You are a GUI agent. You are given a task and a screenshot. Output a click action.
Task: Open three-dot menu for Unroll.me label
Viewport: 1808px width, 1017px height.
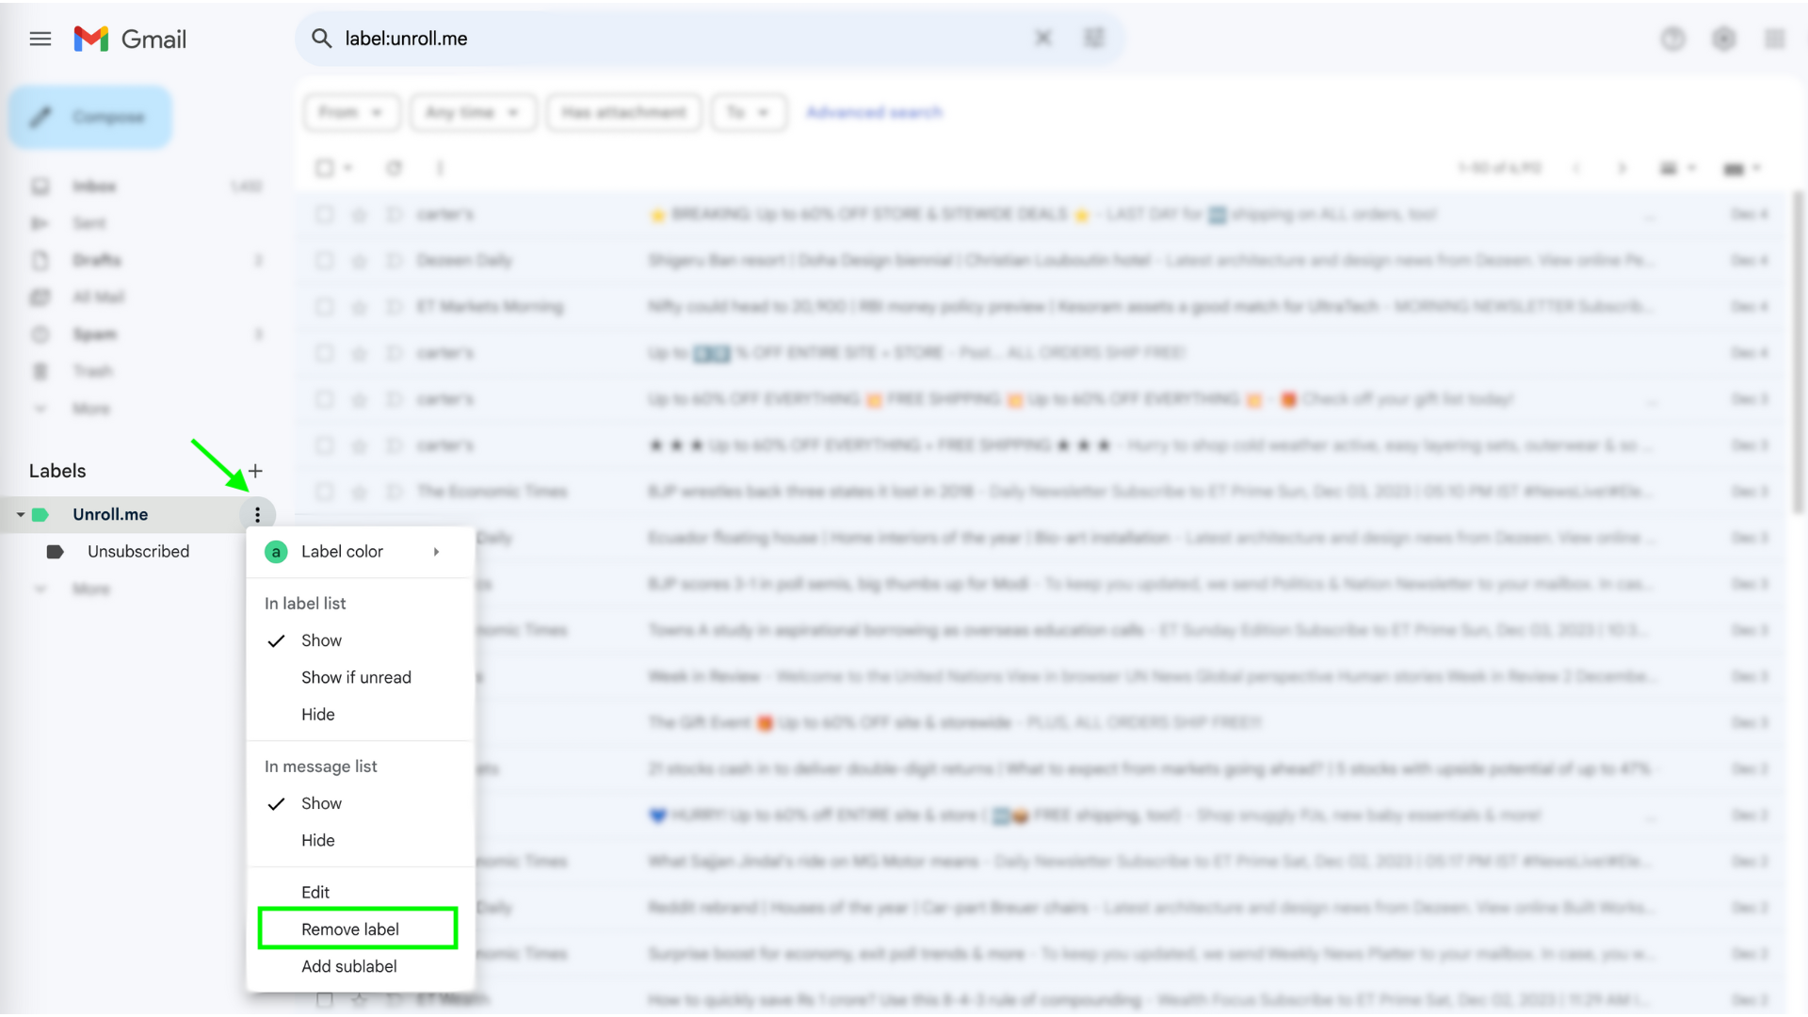click(x=257, y=515)
